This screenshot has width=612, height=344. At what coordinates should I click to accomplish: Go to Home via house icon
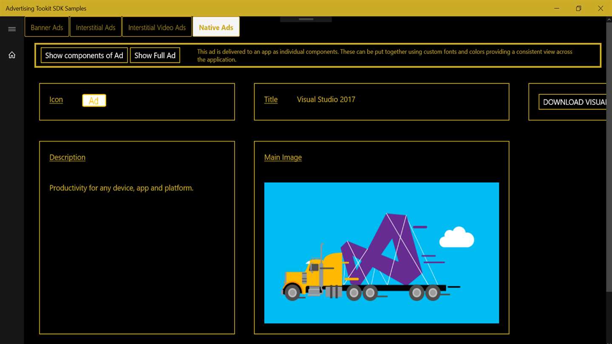[x=12, y=55]
